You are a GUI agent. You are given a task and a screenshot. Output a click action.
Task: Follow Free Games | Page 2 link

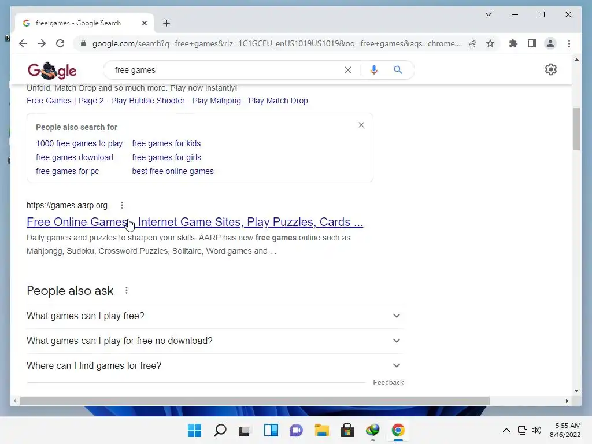tap(65, 101)
